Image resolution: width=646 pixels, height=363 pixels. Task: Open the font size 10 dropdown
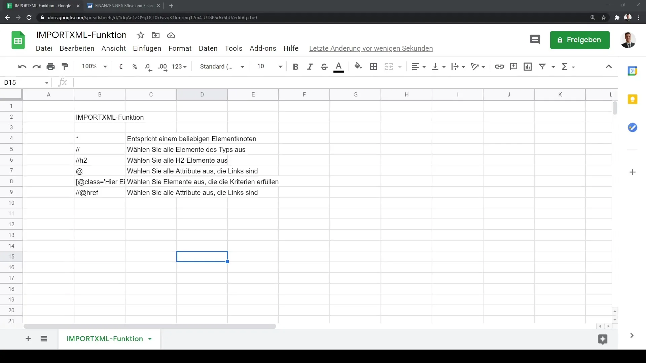(x=270, y=67)
